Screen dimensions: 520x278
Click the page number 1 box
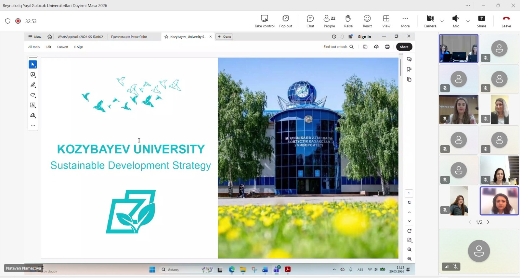pos(409,193)
